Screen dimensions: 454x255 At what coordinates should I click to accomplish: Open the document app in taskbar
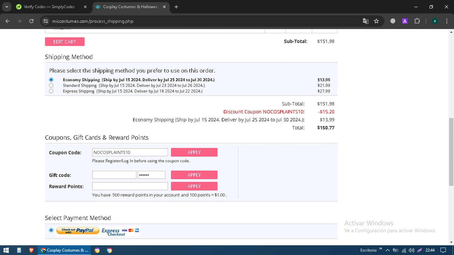(x=19, y=250)
